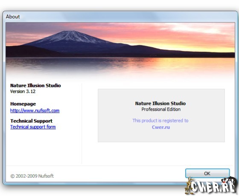239x196 pixels.
Task: Click the "Cwer.ru" registered name
Action: (161, 127)
